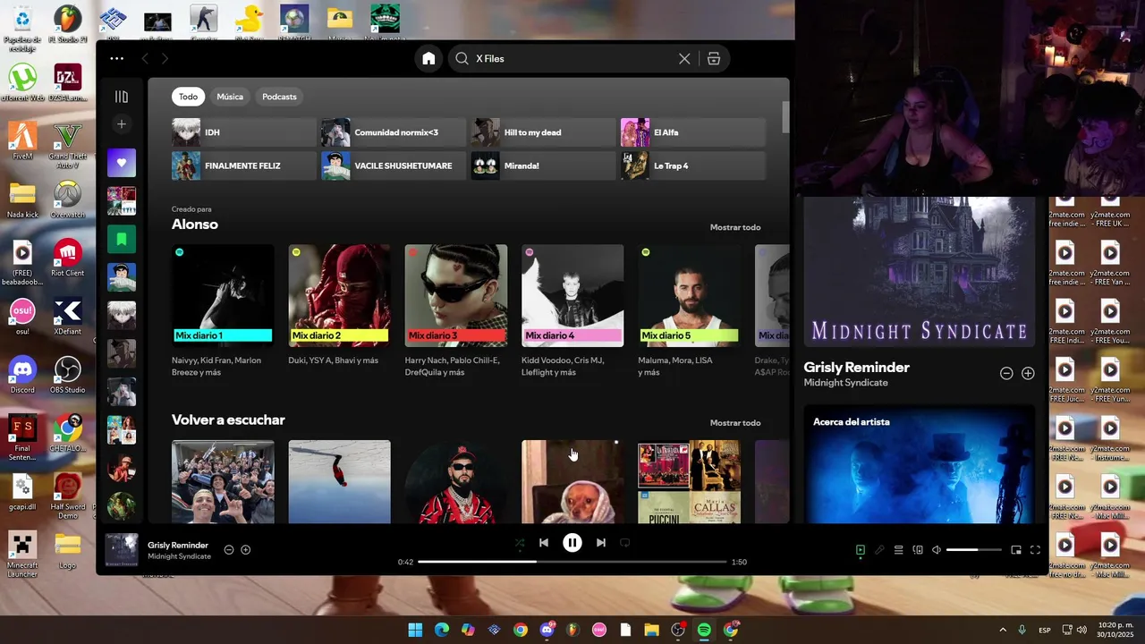1145x644 pixels.
Task: Open the IDH playlist shortcut
Action: click(243, 132)
